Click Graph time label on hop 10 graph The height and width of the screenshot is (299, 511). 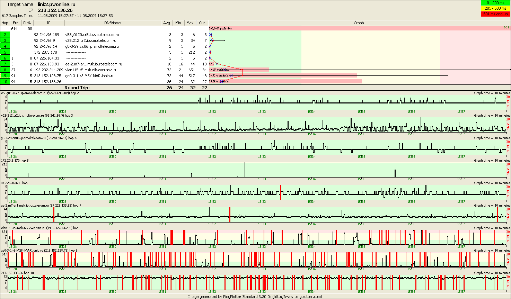pyautogui.click(x=492, y=273)
